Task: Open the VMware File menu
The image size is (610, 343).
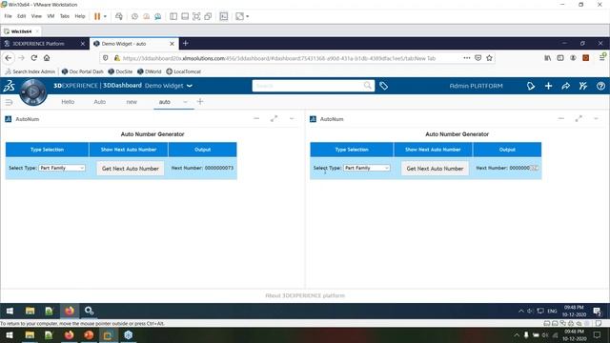Action: pyautogui.click(x=8, y=16)
